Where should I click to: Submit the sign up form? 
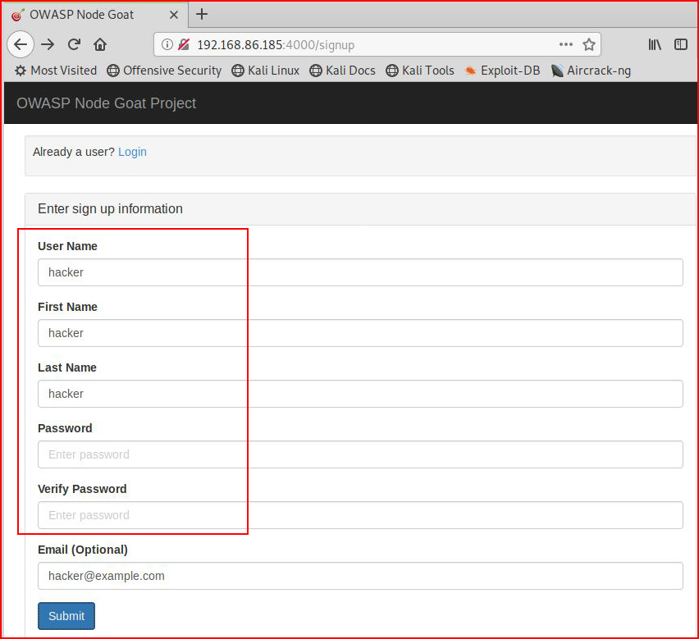[66, 616]
